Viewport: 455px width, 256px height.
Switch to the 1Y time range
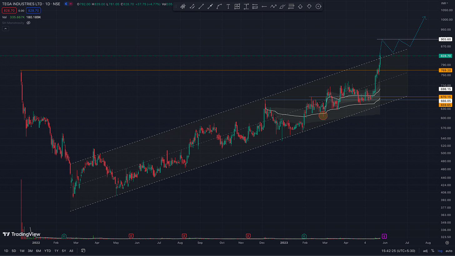point(56,251)
